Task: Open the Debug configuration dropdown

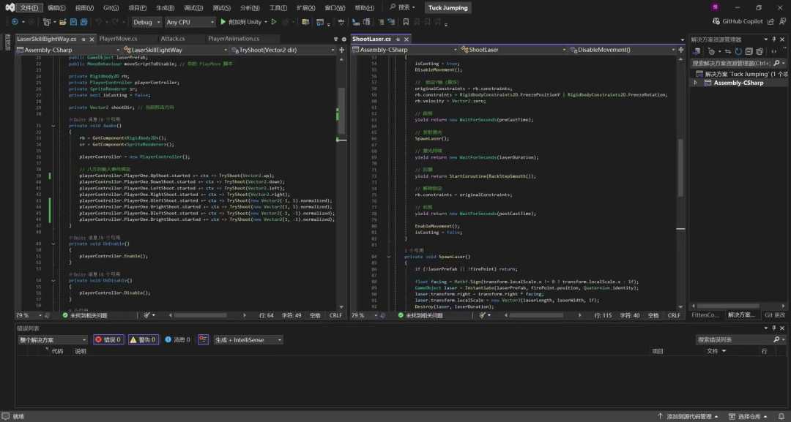Action: [x=146, y=22]
